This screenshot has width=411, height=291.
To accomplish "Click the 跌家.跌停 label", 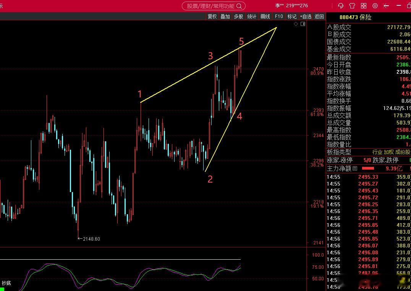I will [x=385, y=160].
